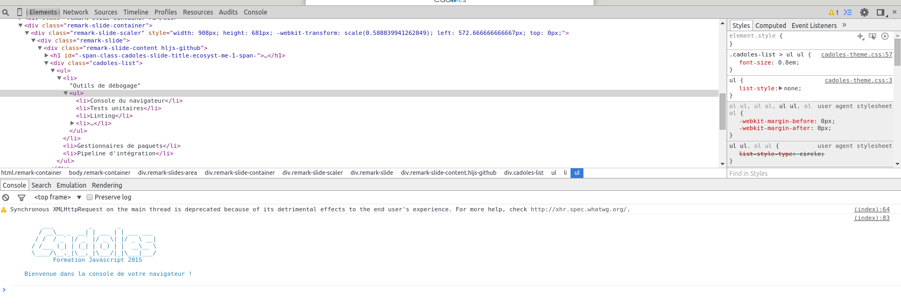901x307 pixels.
Task: Show more Styles sidebar tabs chevron
Action: tap(844, 25)
